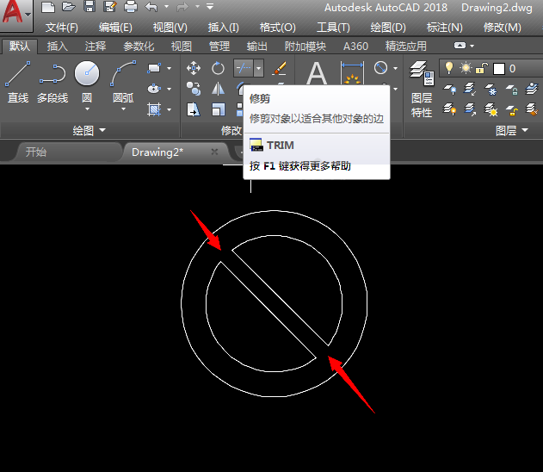Expand the 绘图 panel title
The image size is (543, 472).
pyautogui.click(x=89, y=130)
